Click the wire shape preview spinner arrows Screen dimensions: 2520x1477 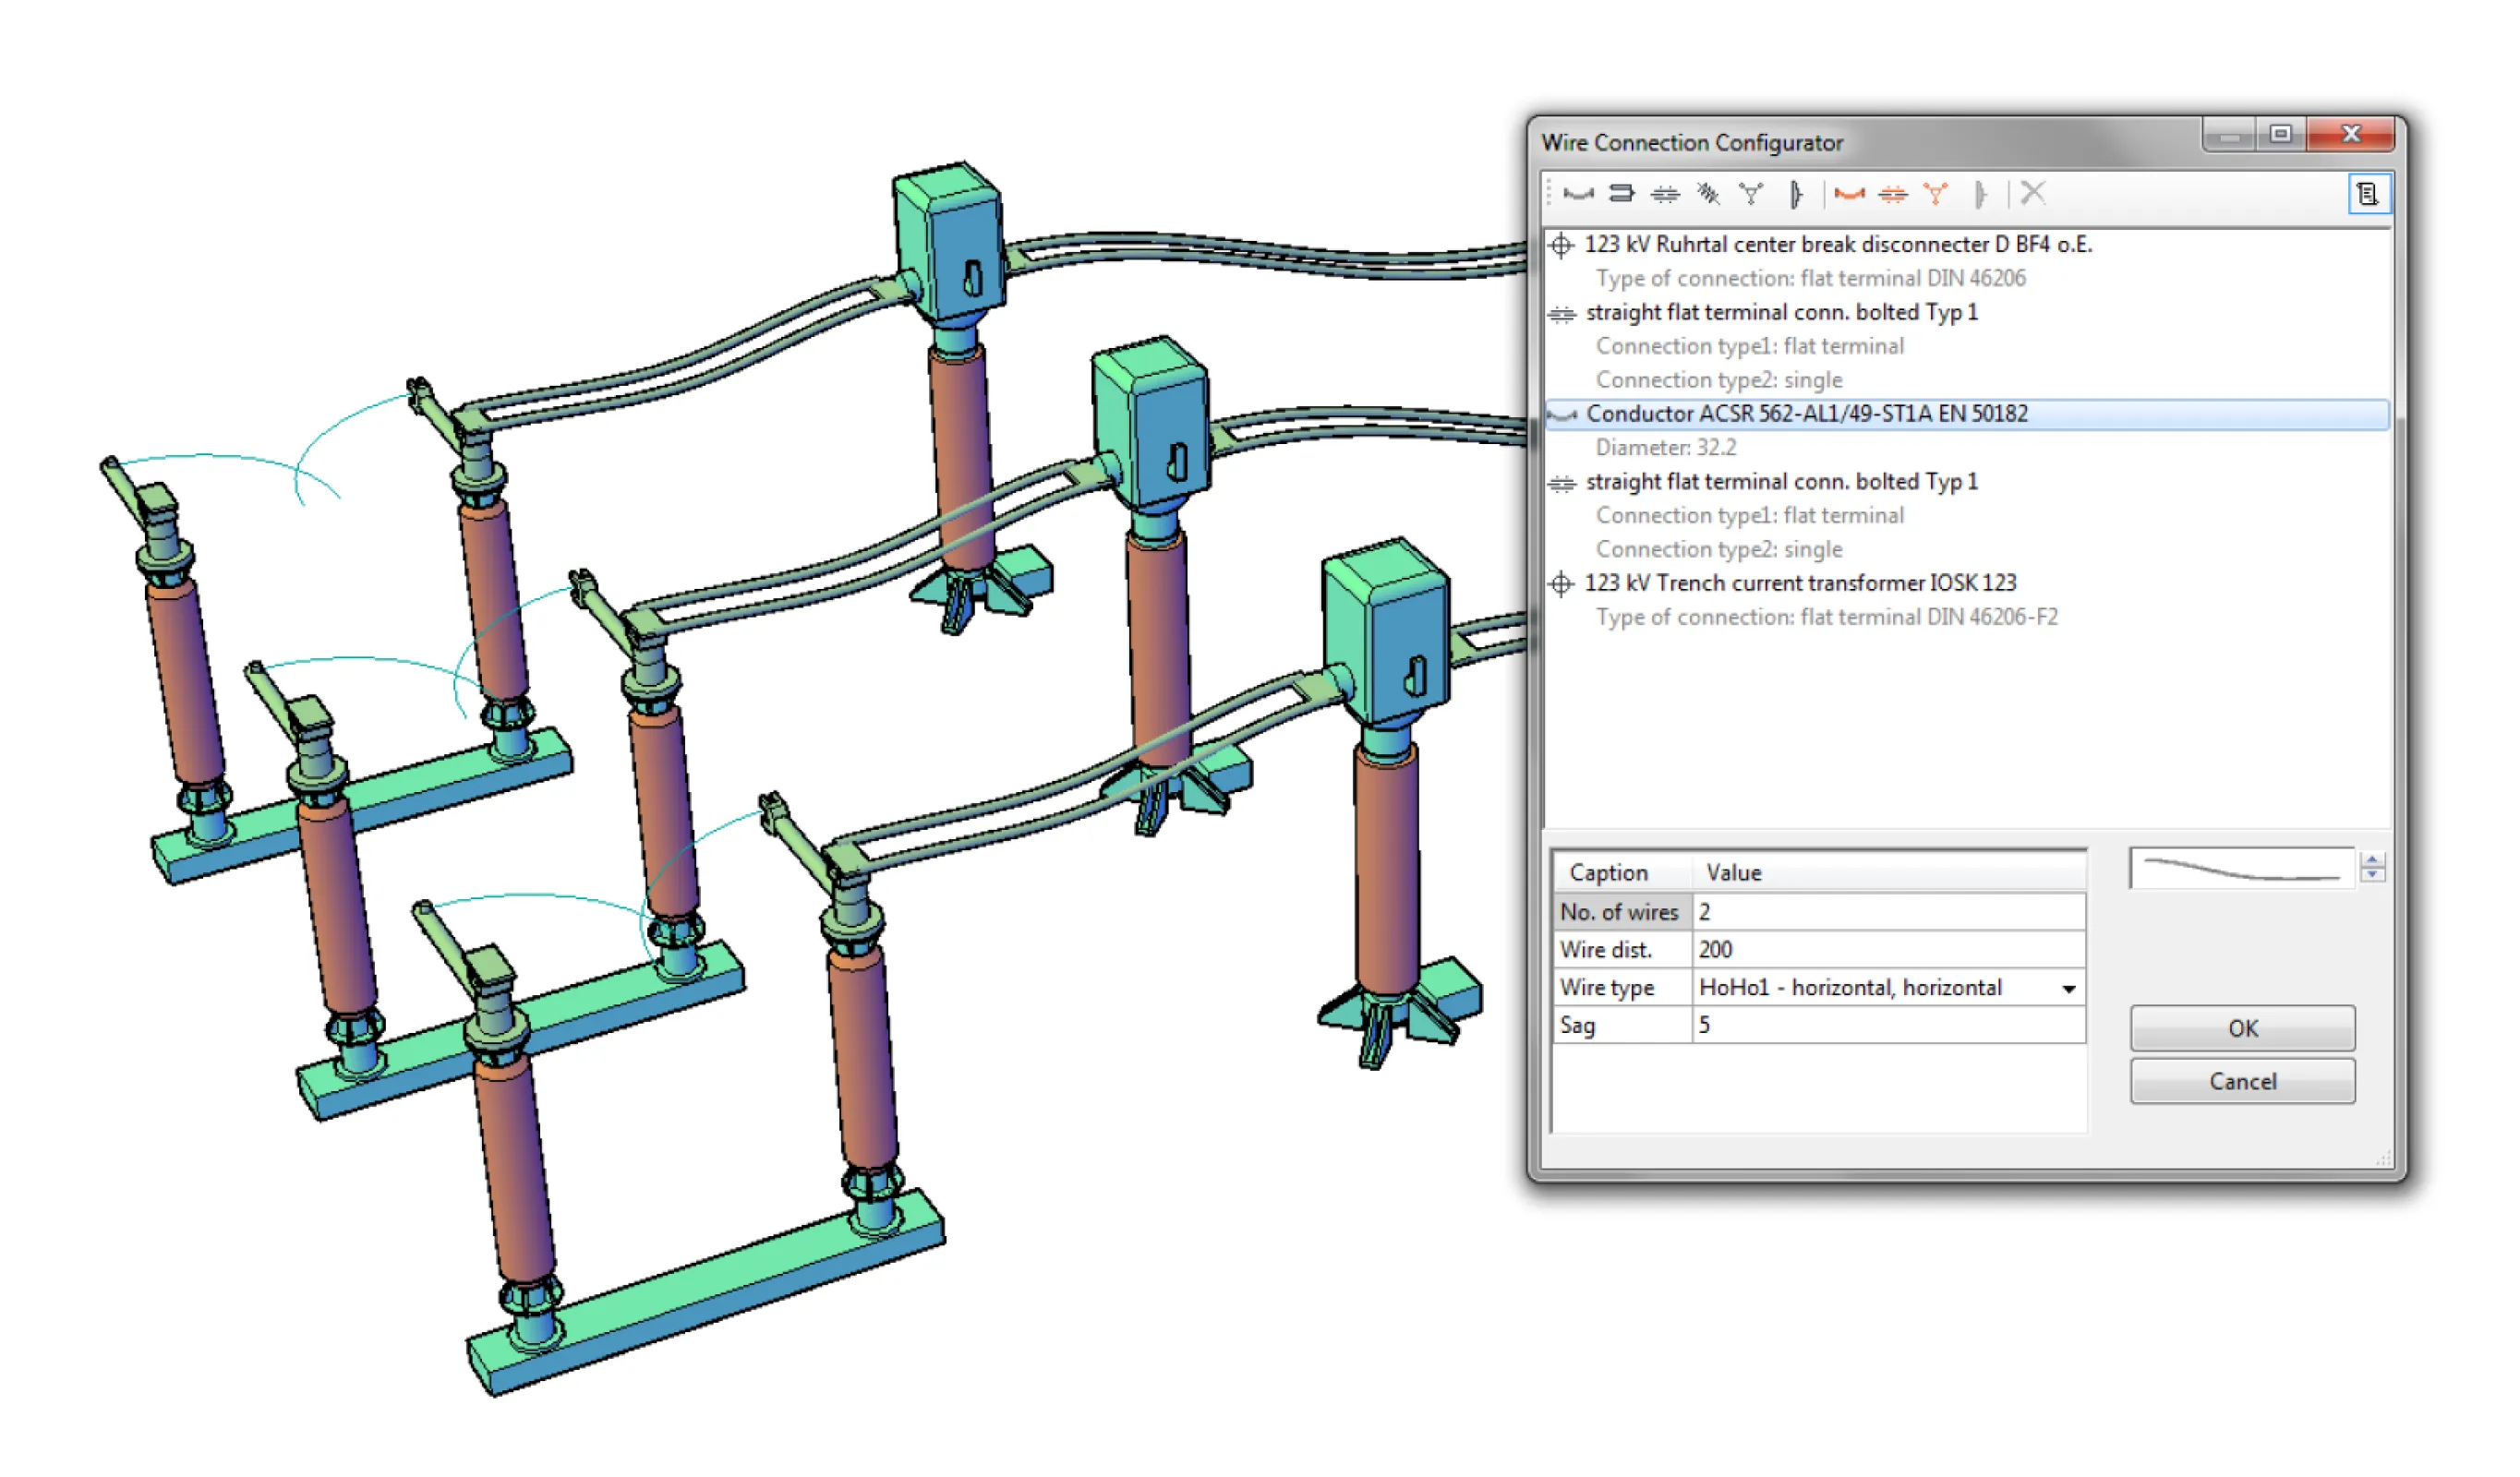point(2373,867)
